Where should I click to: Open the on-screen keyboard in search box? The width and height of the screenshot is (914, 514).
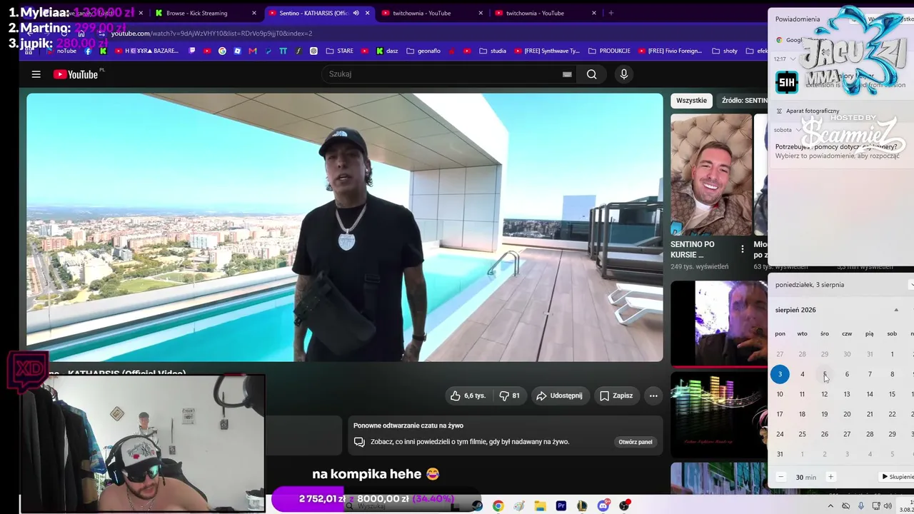click(567, 74)
